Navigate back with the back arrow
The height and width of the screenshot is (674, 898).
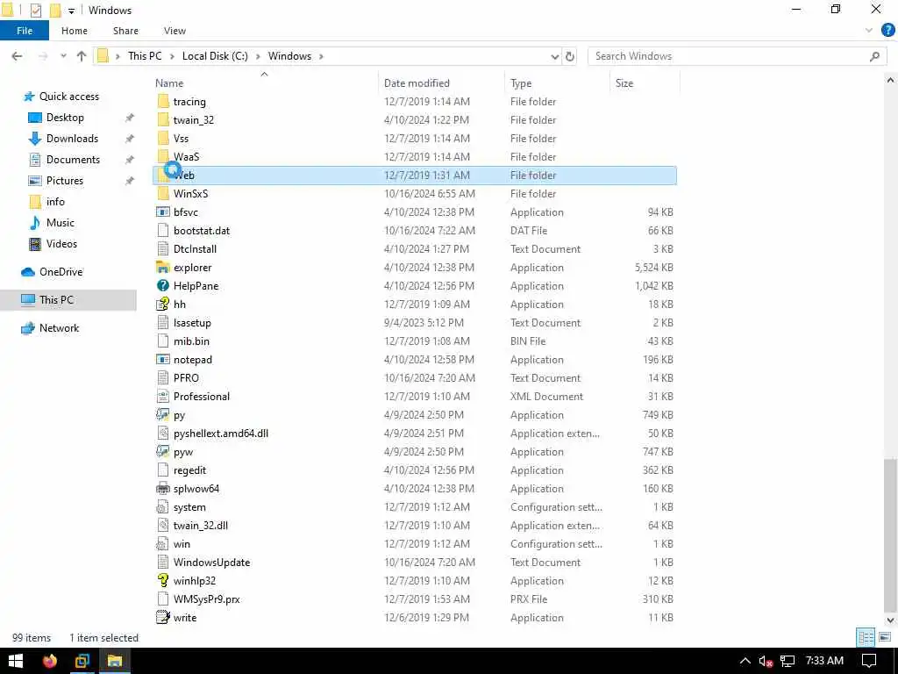18,56
